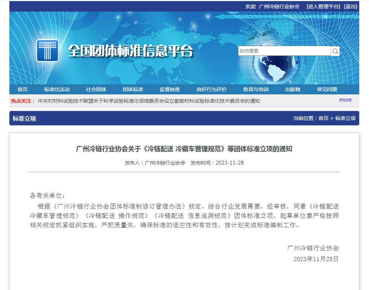Viewport: 369px width, 290px height.
Task: Click the 标准立项 section heading
Action: click(24, 119)
